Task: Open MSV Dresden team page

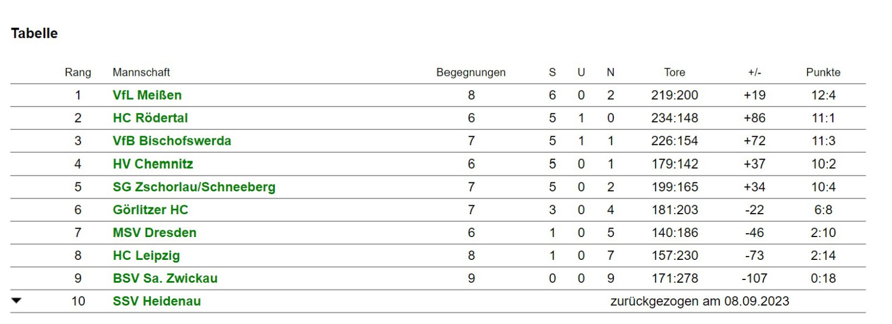Action: point(154,233)
